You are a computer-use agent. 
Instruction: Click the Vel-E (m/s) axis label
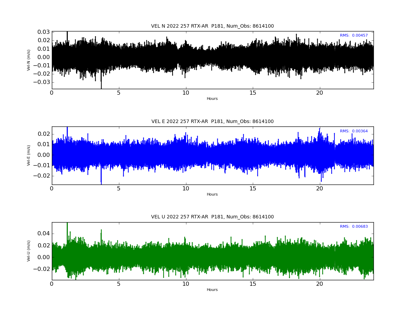[29, 155]
